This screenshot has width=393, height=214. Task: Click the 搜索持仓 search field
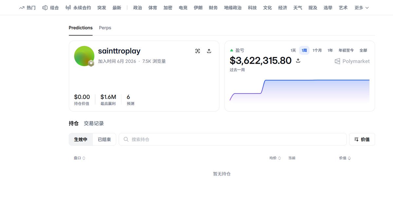233,140
